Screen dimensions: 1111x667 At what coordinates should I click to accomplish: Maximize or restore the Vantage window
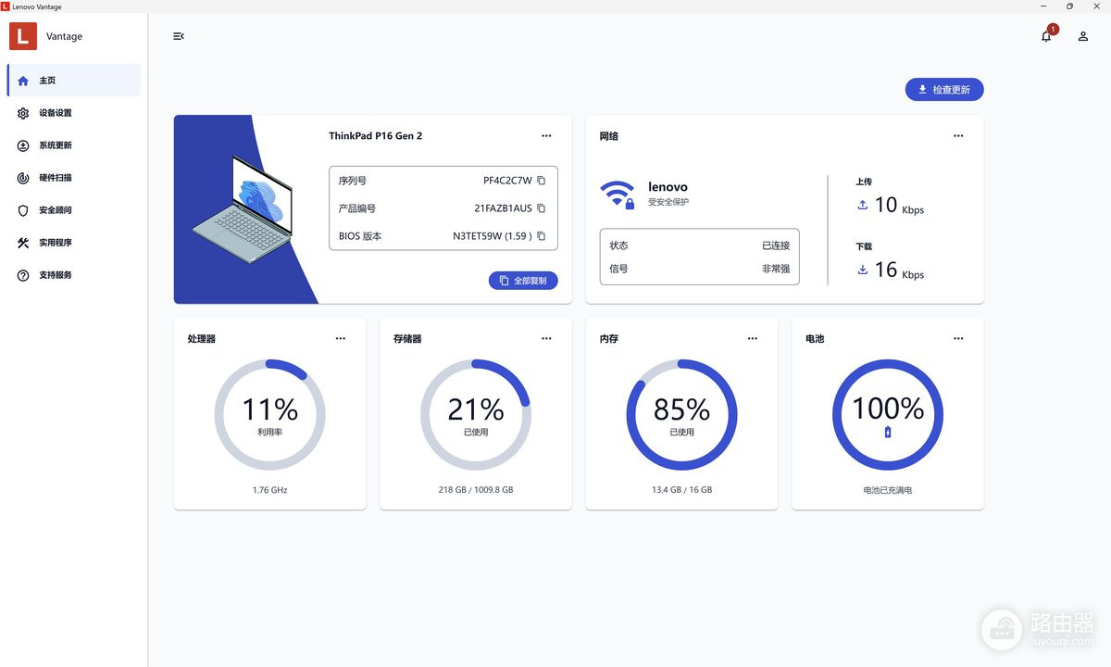coord(1070,6)
